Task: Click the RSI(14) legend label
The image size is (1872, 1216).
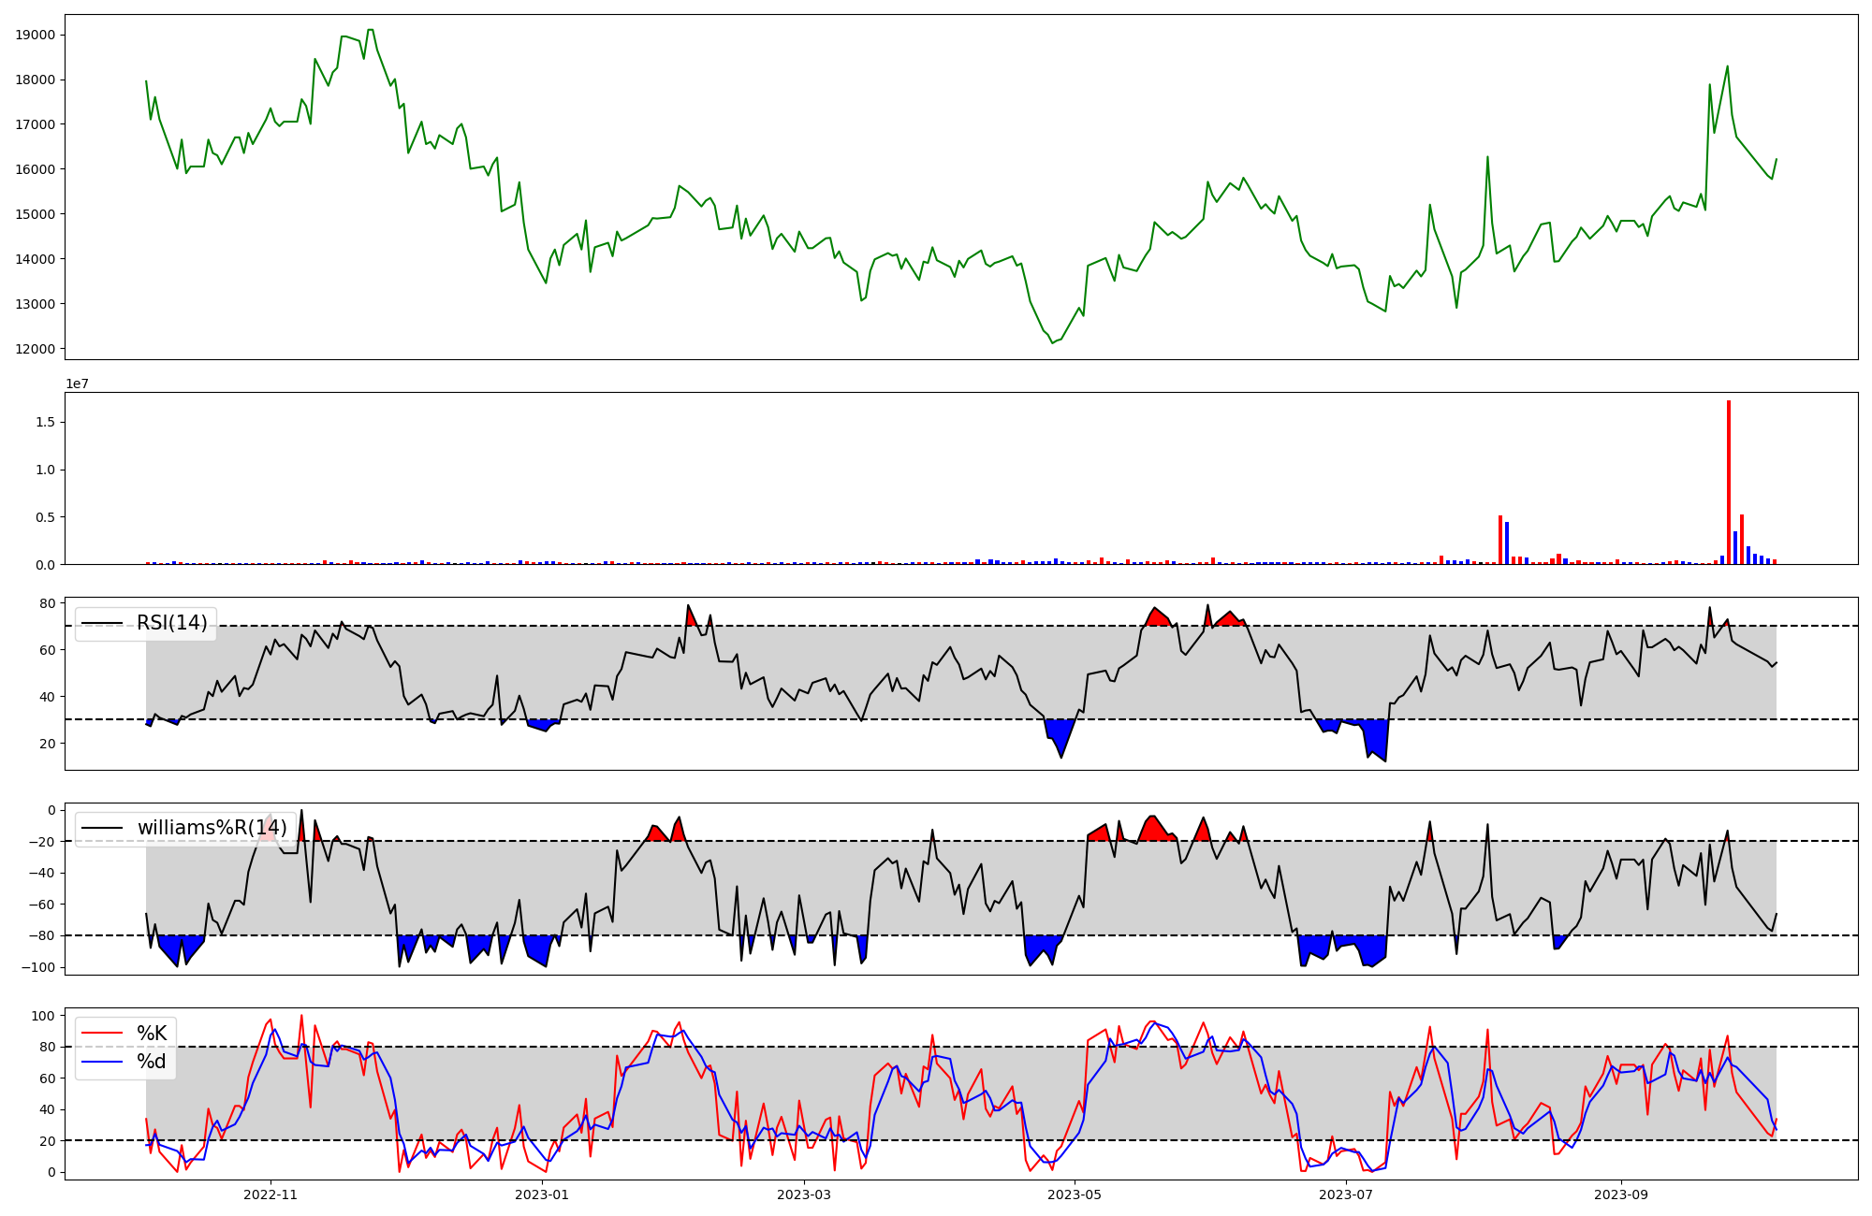Action: pyautogui.click(x=172, y=623)
